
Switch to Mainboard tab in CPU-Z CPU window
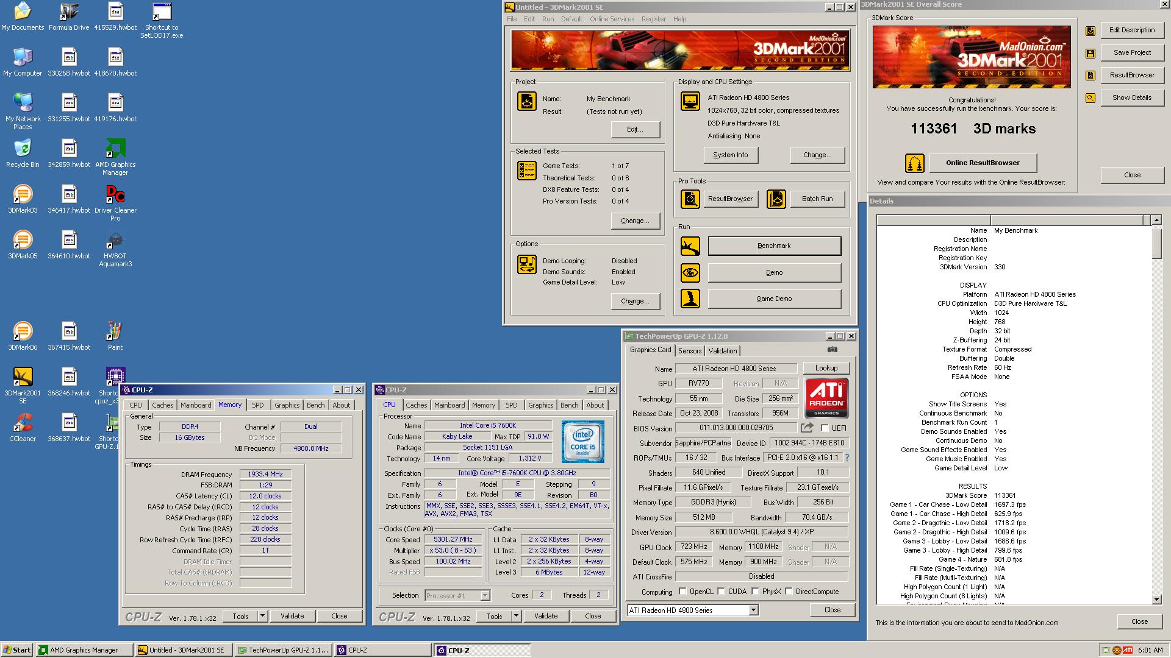pyautogui.click(x=449, y=405)
